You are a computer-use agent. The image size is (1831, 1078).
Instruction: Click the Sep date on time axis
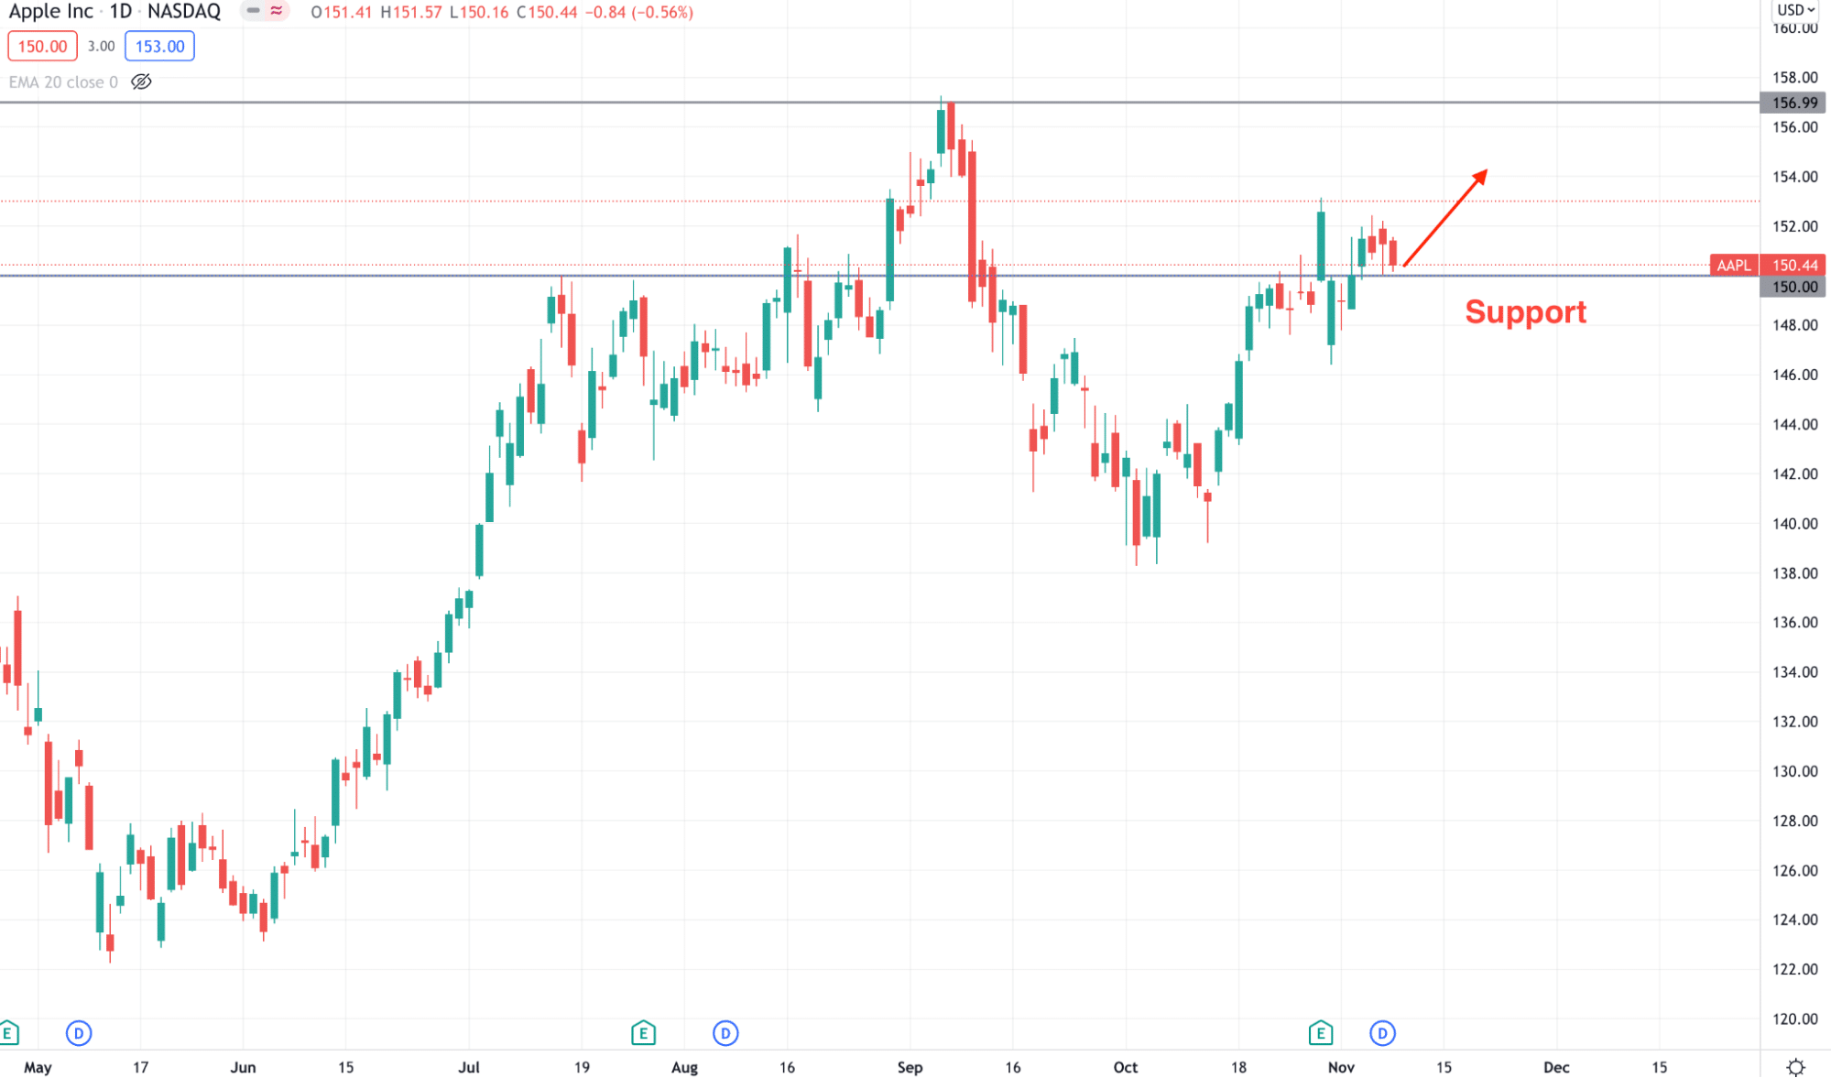click(x=910, y=1067)
